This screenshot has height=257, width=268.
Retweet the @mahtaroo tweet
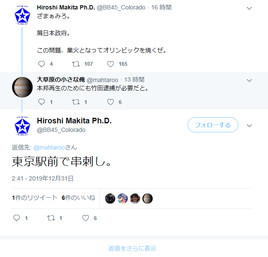[x=76, y=102]
